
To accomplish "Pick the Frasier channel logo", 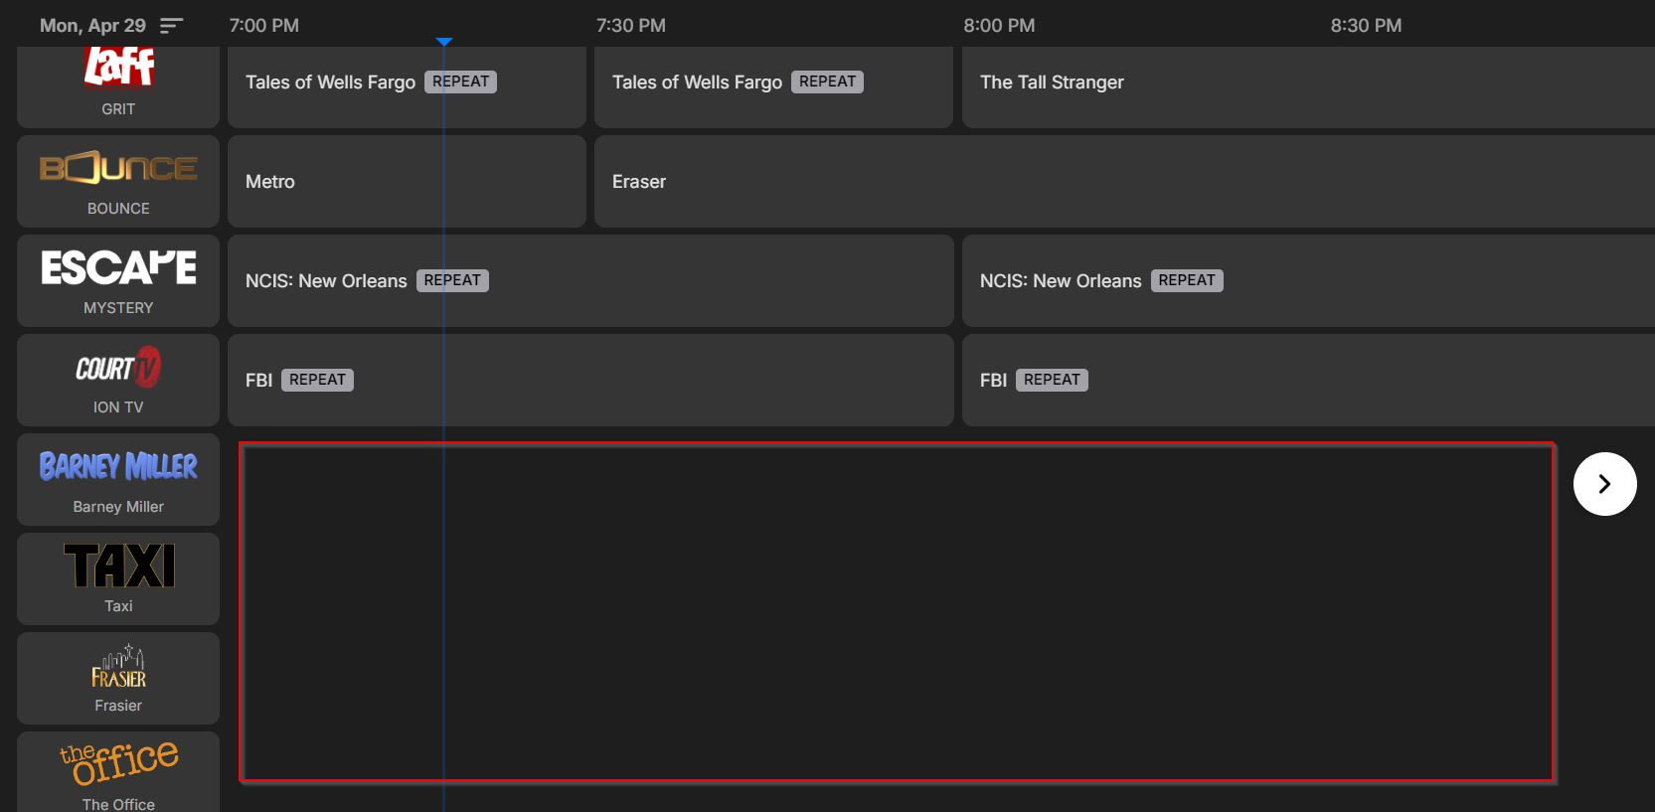I will (x=118, y=678).
